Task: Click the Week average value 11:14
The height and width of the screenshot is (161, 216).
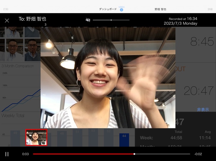Action: [205, 138]
